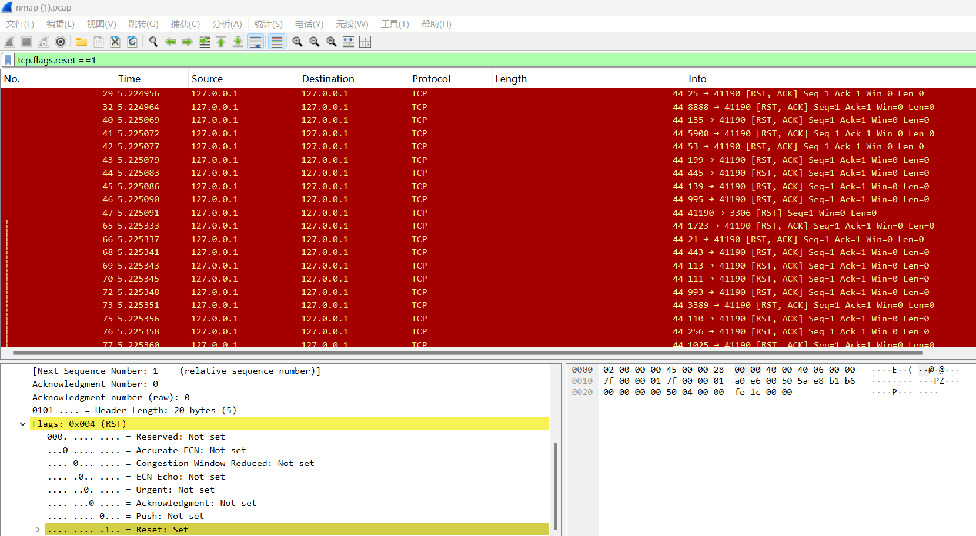Sort by the Info column header
Image resolution: width=976 pixels, height=536 pixels.
pos(830,79)
